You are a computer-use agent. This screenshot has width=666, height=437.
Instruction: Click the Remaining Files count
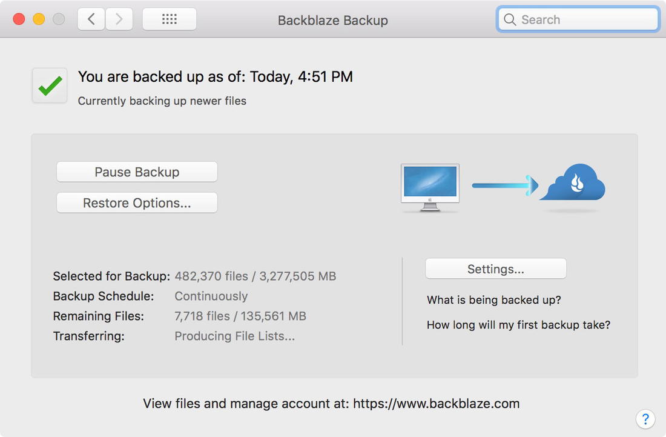click(x=240, y=316)
